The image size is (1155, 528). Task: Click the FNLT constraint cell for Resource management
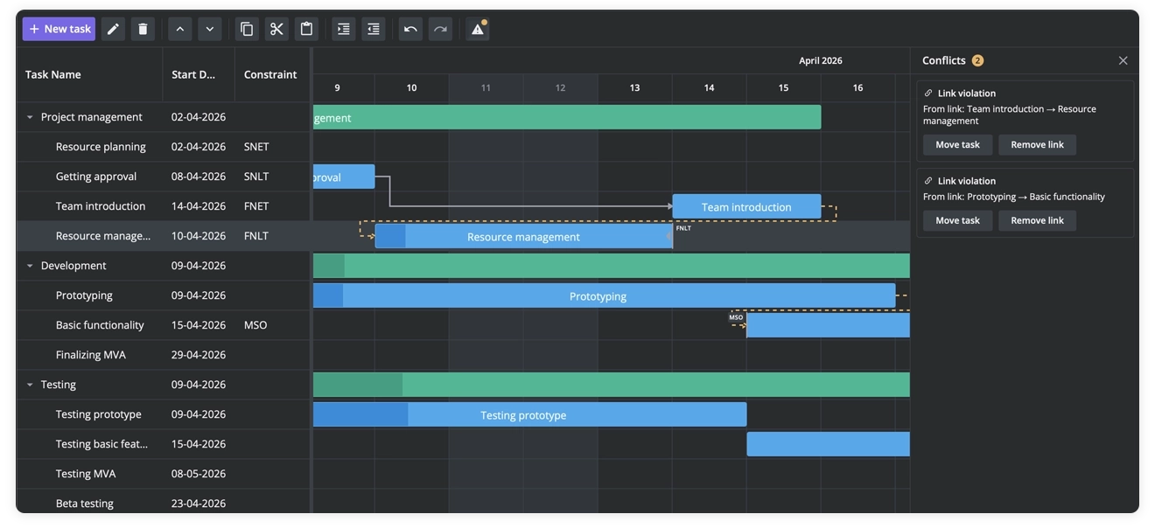point(272,236)
